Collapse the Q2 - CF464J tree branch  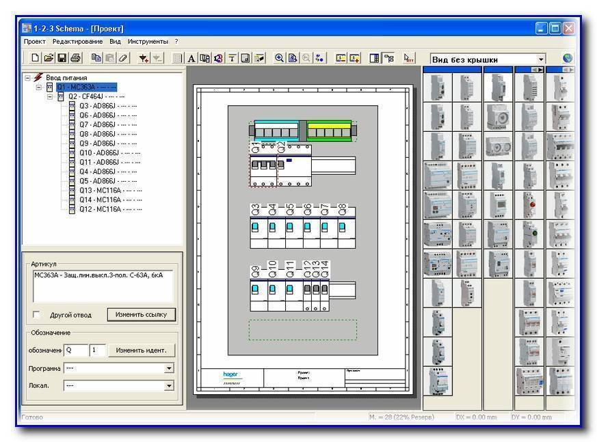point(50,96)
